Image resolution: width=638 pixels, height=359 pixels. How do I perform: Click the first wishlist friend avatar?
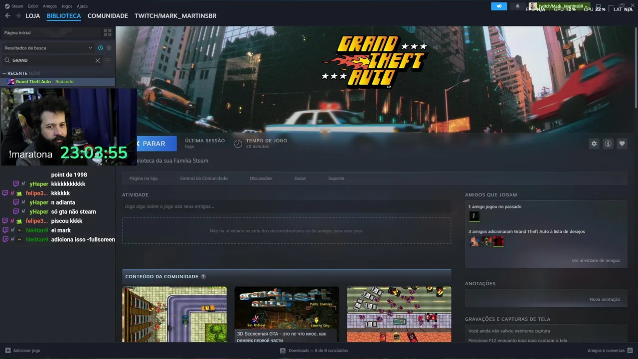(x=475, y=241)
